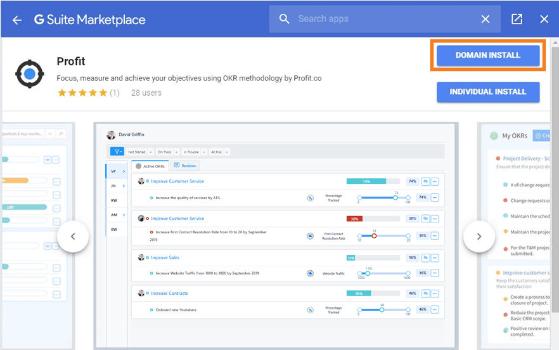The image size is (559, 350).
Task: Close the Marketplace dialog
Action: pos(544,19)
